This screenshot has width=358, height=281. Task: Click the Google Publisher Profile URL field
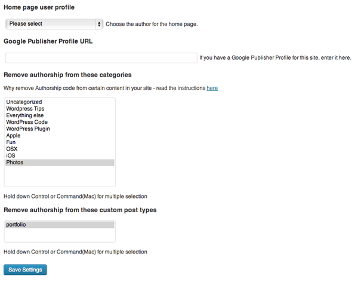point(101,58)
